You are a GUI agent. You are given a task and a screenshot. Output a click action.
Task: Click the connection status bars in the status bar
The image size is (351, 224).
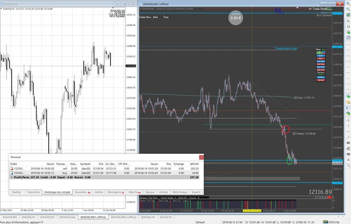[324, 223]
